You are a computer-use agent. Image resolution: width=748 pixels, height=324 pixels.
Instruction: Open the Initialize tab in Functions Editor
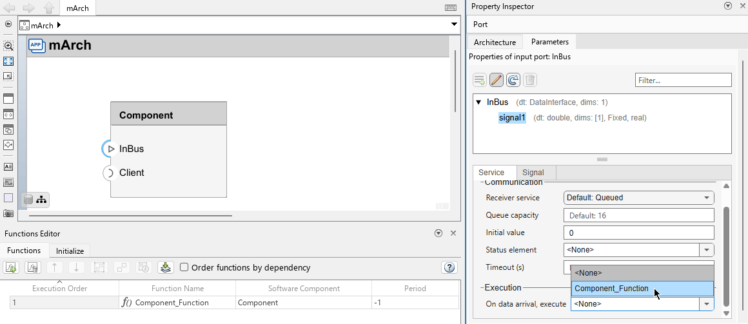pyautogui.click(x=70, y=251)
